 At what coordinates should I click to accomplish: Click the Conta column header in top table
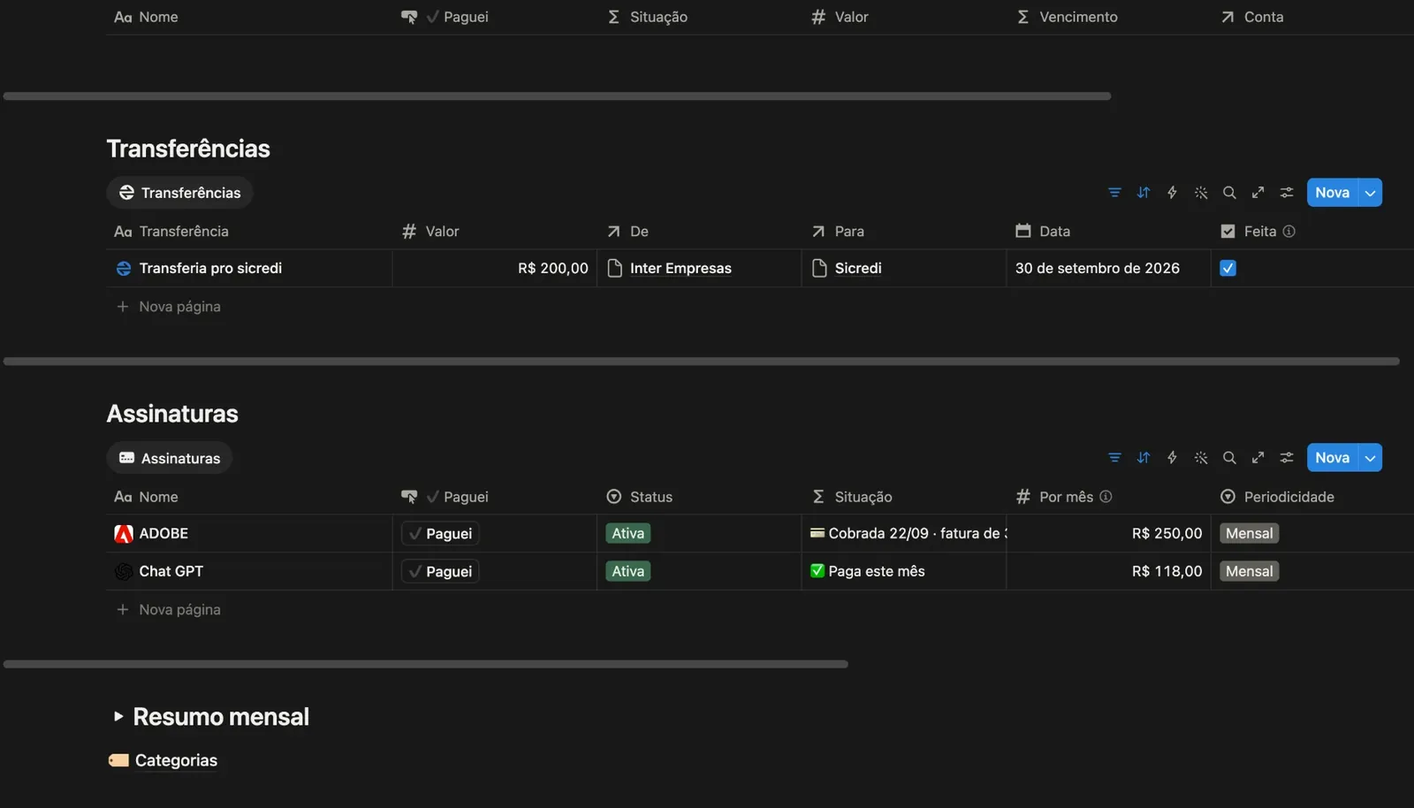coord(1311,17)
